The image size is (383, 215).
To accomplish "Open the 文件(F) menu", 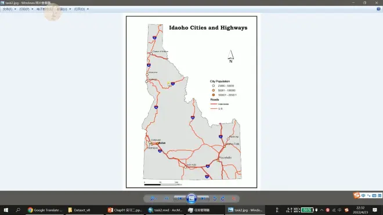I will pyautogui.click(x=8, y=9).
